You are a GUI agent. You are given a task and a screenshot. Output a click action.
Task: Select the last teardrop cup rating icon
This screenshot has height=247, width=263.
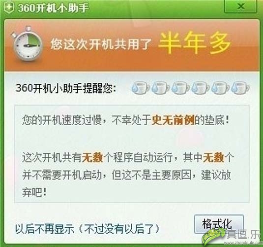tap(240, 88)
